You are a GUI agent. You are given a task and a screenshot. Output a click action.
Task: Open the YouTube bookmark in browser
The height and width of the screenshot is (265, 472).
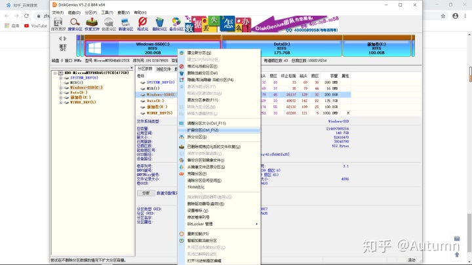click(35, 26)
